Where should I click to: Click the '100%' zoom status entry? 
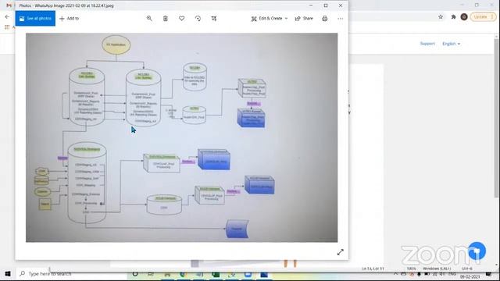tap(412, 269)
